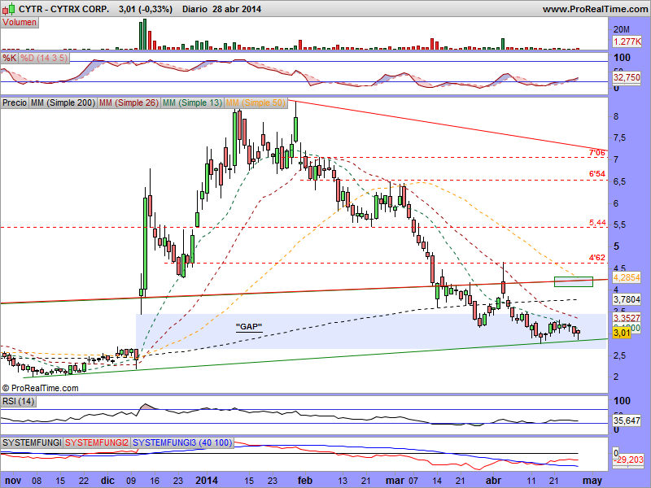Viewport: 651px width, 488px height.
Task: Click the 5,44 red level label
Action: [597, 223]
